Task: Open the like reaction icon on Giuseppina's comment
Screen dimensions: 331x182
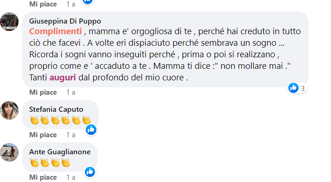Action: pos(293,88)
